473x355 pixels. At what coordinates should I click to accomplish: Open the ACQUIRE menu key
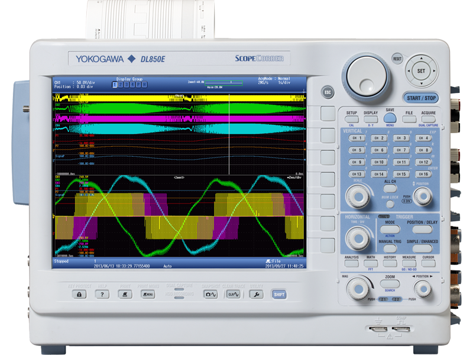(x=428, y=118)
